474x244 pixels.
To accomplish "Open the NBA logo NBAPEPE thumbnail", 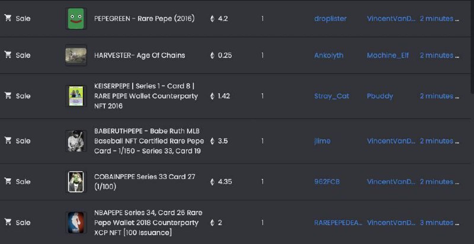I will coord(76,222).
